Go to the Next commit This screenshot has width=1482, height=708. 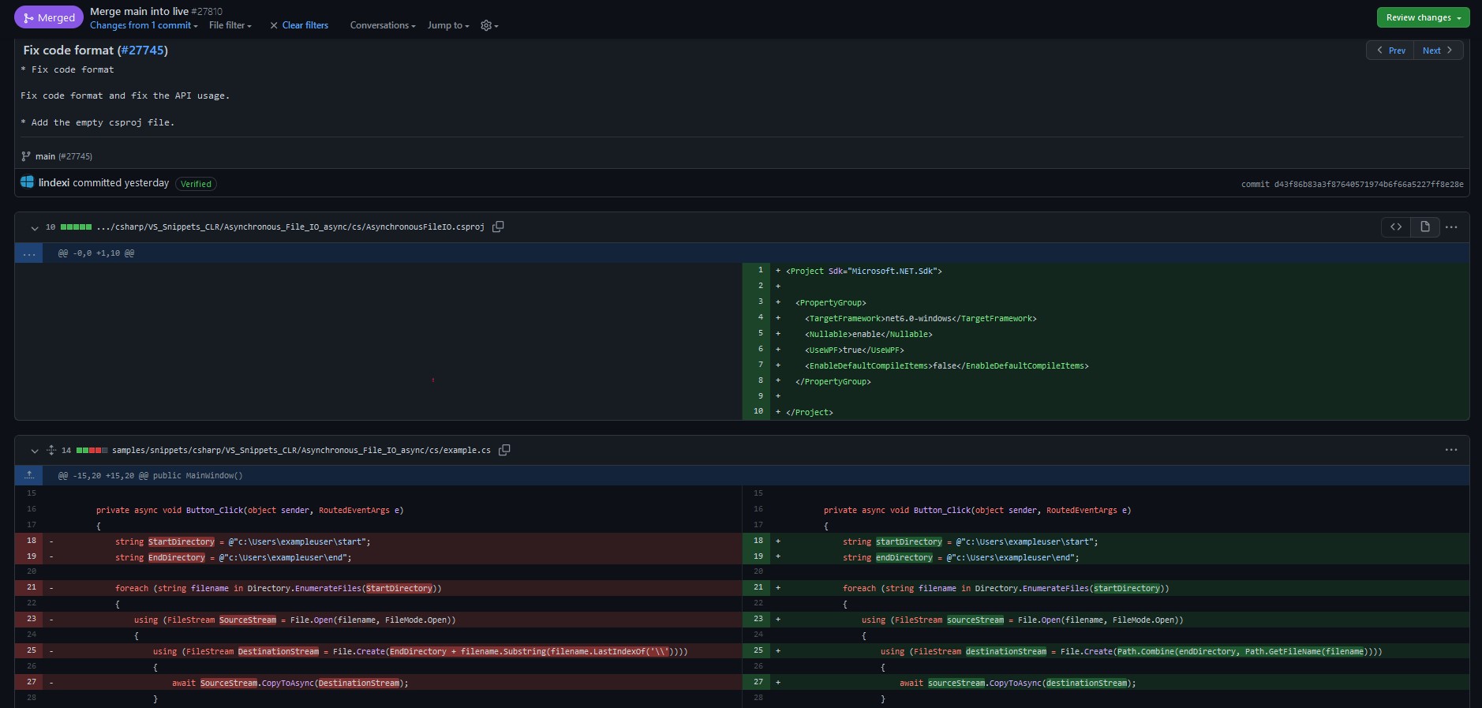click(x=1437, y=51)
